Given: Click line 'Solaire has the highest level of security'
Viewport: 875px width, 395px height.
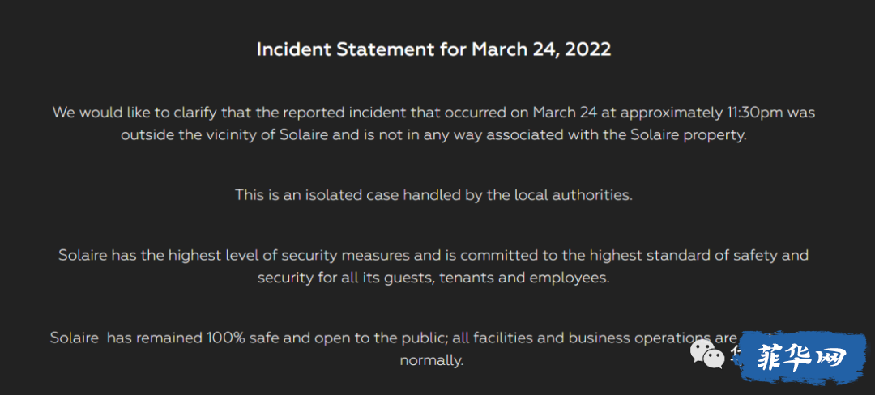Looking at the screenshot, I should click(x=433, y=255).
